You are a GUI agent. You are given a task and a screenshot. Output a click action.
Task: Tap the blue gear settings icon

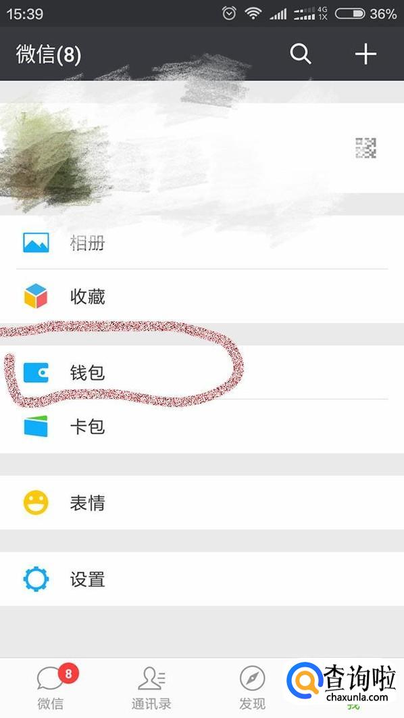[36, 579]
